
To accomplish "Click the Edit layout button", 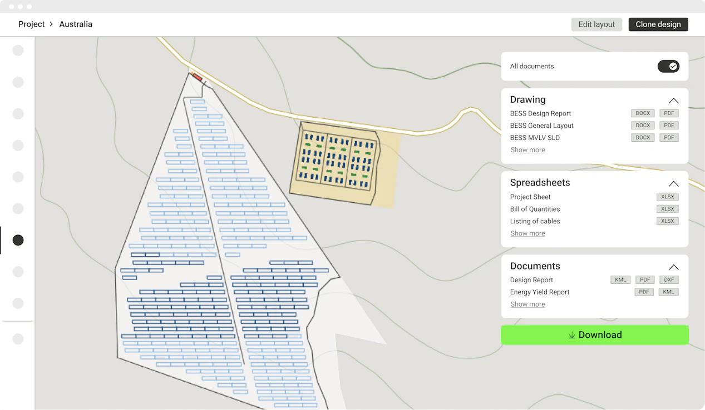I will tap(596, 24).
